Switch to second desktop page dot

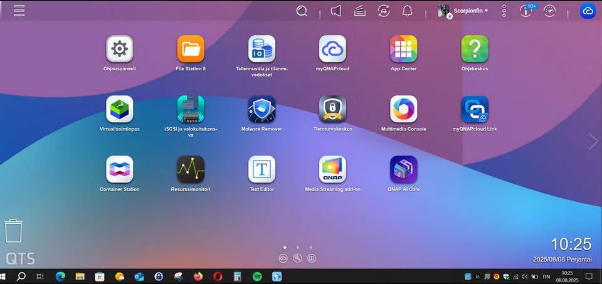pos(297,248)
